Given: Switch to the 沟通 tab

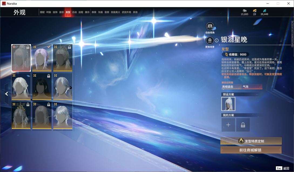Looking at the screenshot, I should [100, 12].
